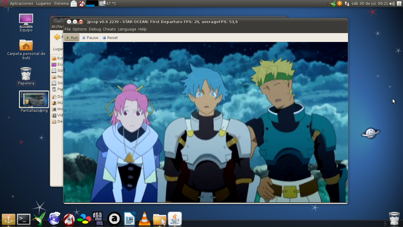Open the globe with polar bear browser in dock
This screenshot has height=227, width=403.
click(54, 219)
